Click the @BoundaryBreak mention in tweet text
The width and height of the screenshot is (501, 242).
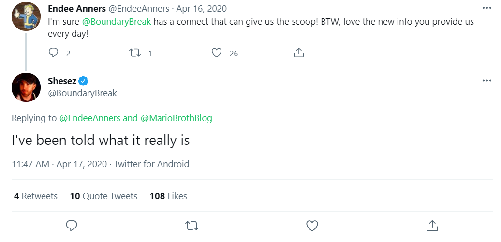[117, 22]
